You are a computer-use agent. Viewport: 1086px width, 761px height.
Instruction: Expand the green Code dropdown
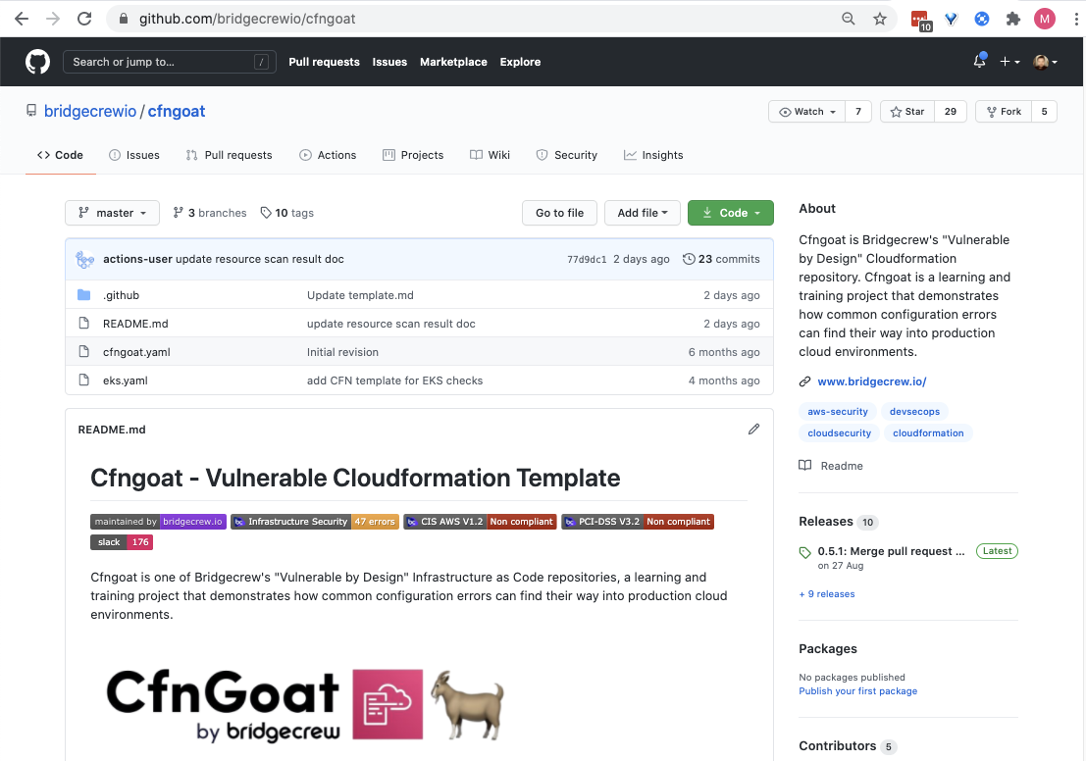click(x=731, y=213)
